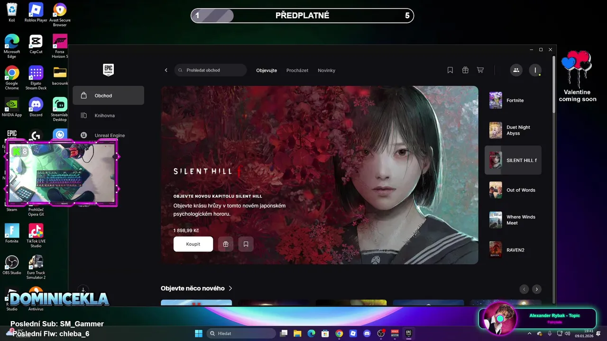
Task: Select Duet Night Abyss in featured list
Action: tap(513, 130)
